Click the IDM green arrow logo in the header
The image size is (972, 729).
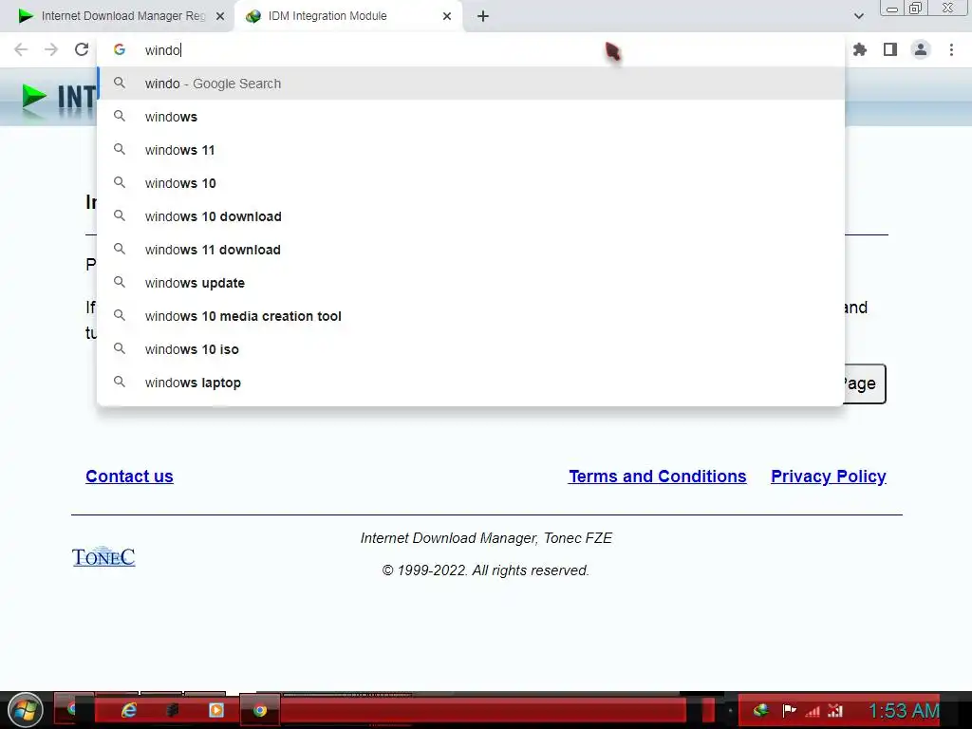click(x=34, y=98)
